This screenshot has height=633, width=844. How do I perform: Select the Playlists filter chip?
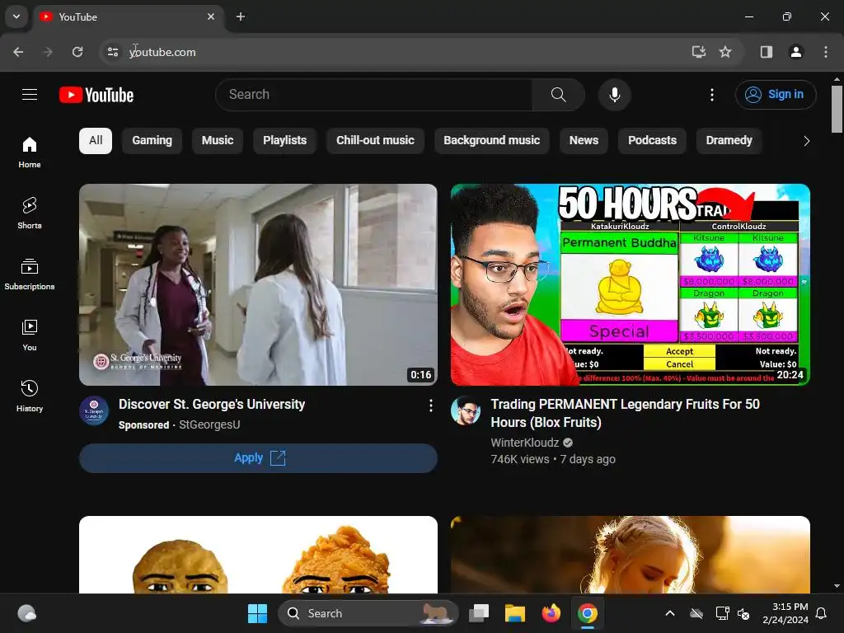pos(284,140)
